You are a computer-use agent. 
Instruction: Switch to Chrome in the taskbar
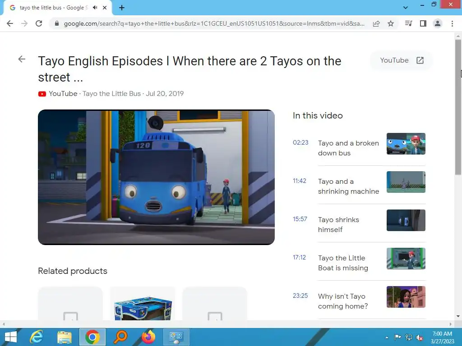(92, 337)
